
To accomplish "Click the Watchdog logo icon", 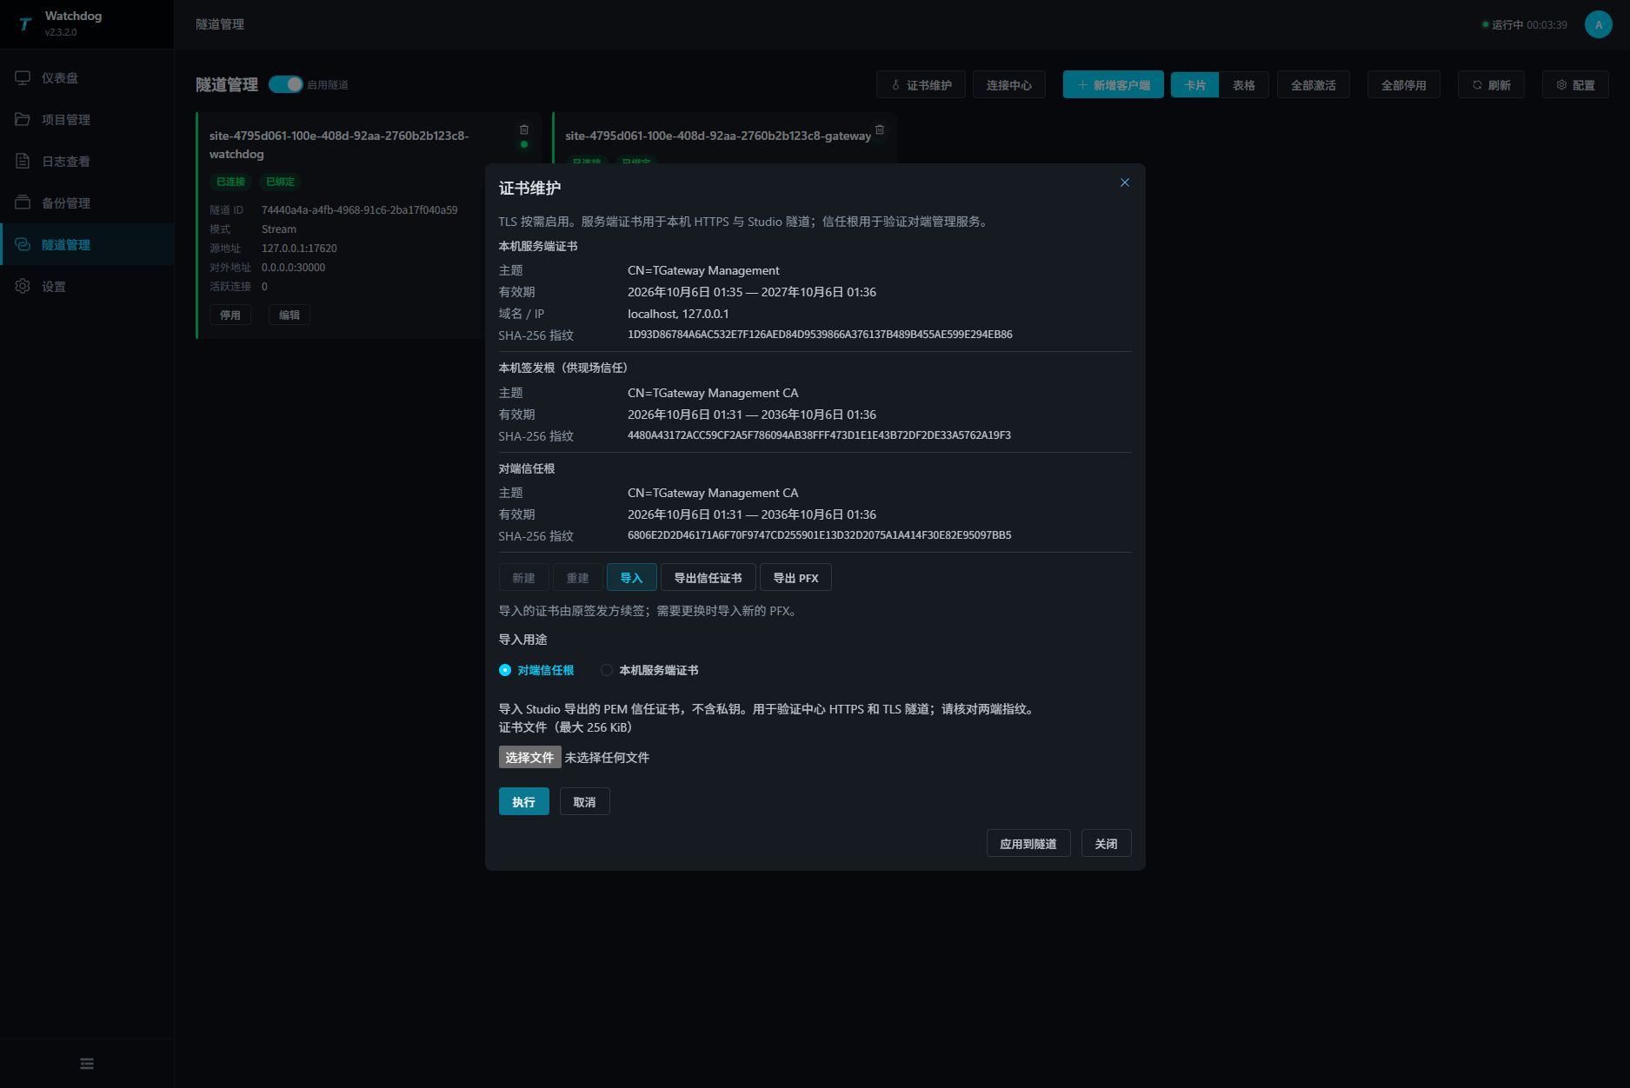I will [x=24, y=24].
